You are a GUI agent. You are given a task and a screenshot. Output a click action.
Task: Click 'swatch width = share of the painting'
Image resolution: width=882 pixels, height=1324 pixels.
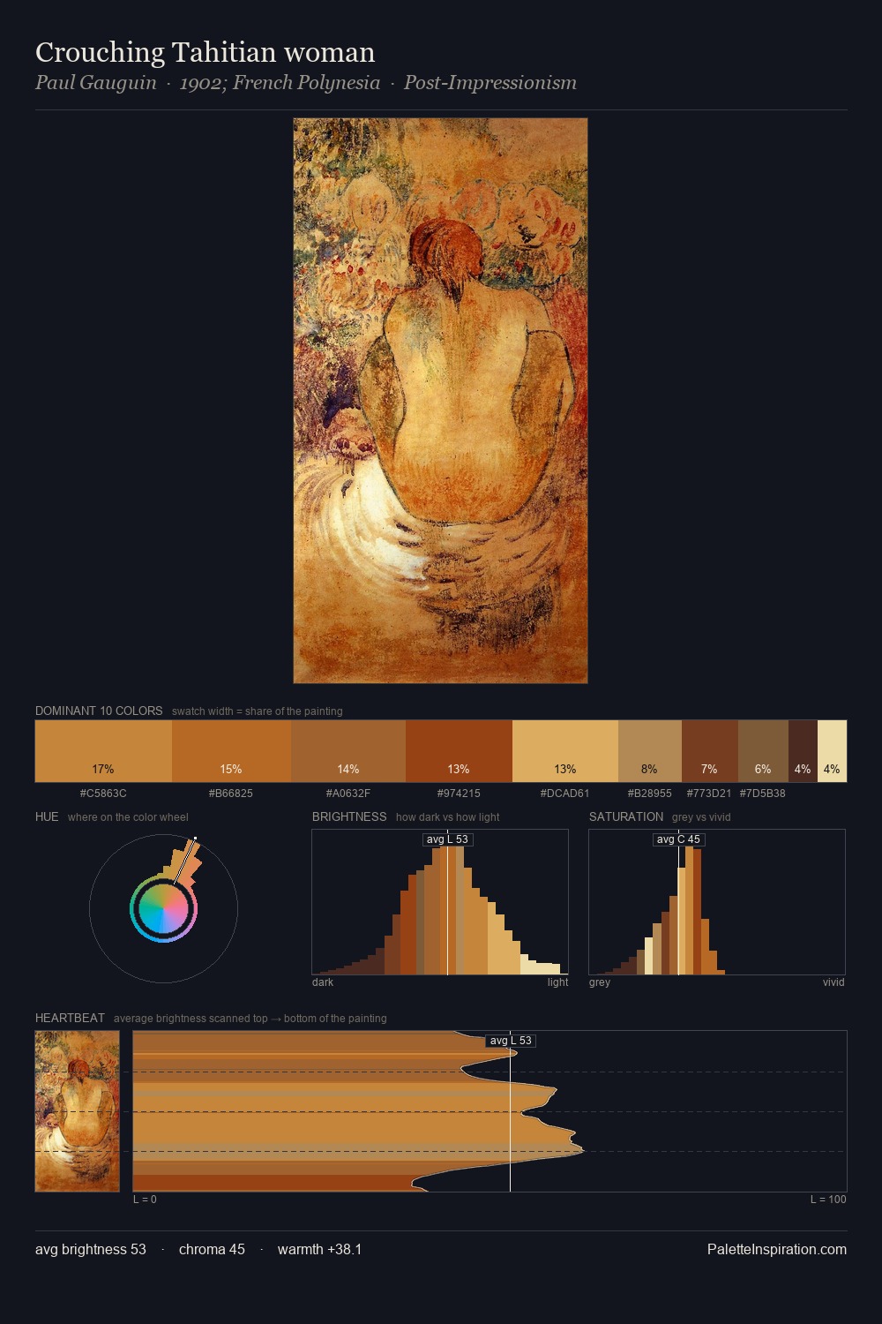[258, 711]
